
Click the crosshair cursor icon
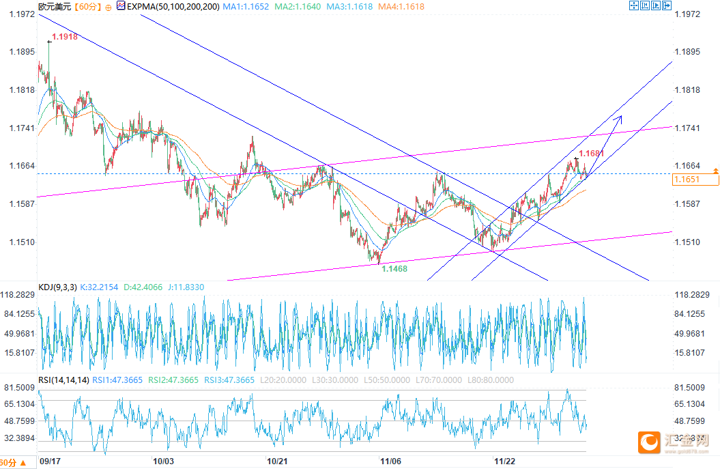coord(634,5)
